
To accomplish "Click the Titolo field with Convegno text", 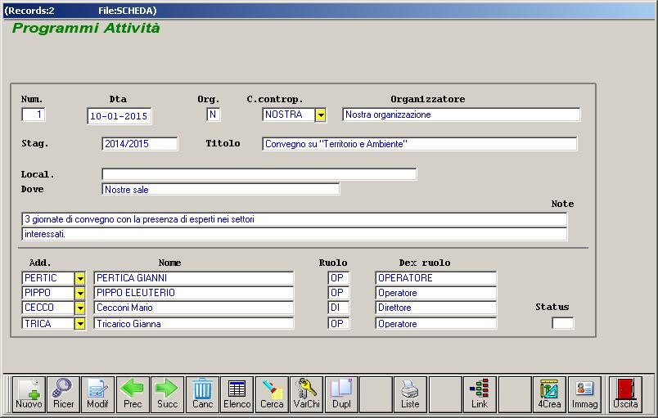I will coord(420,144).
